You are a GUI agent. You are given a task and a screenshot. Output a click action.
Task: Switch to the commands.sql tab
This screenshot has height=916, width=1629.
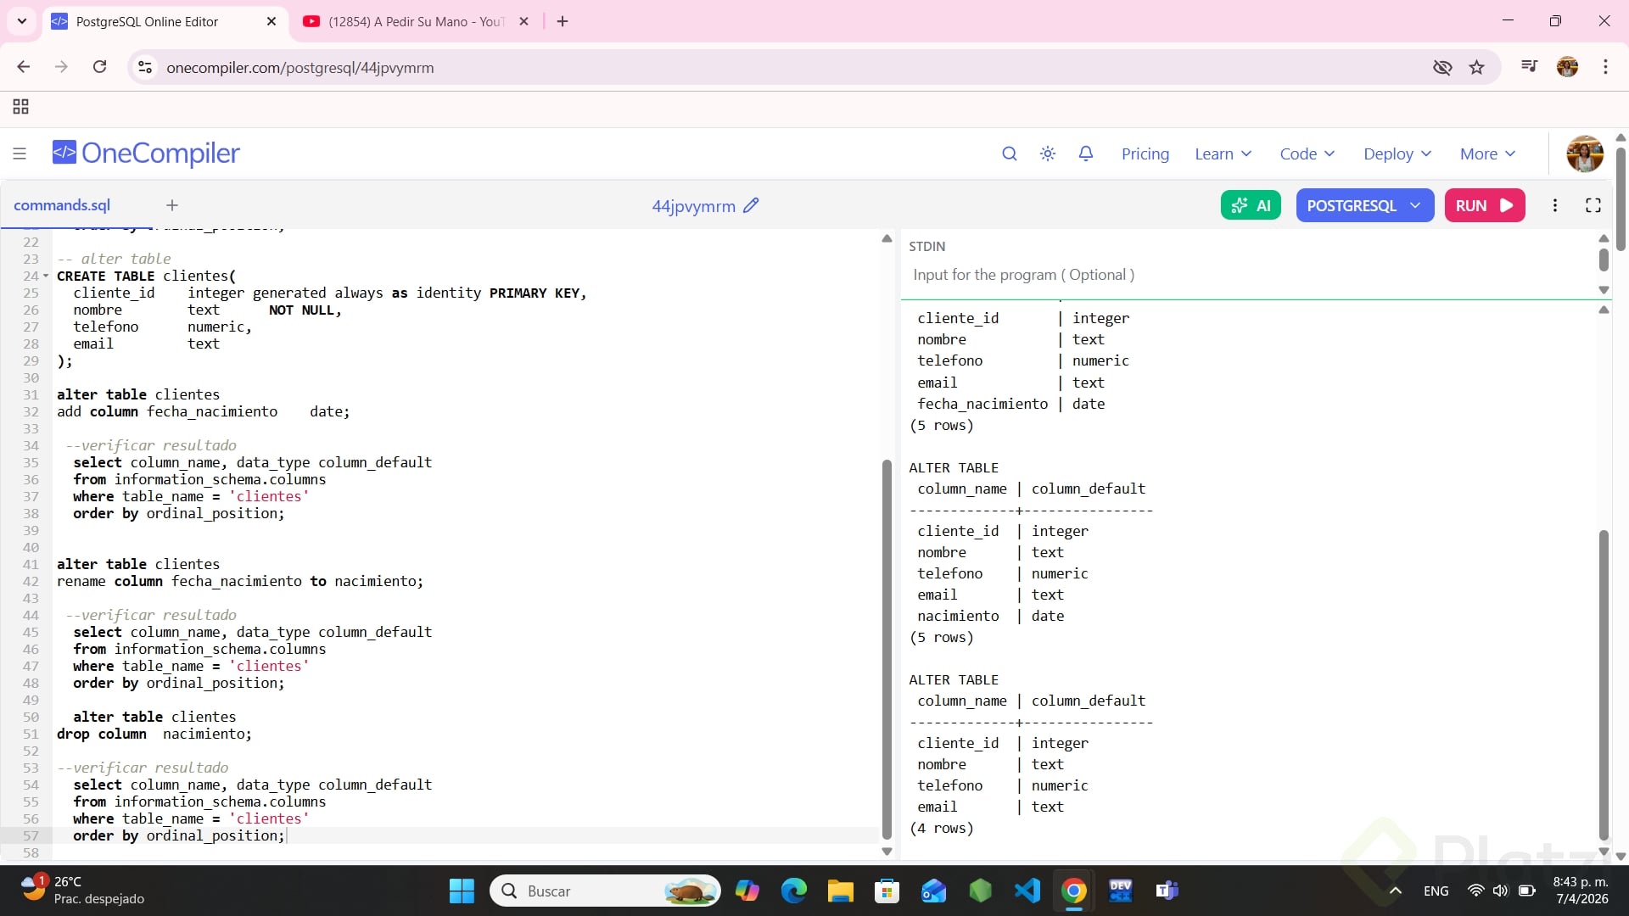[x=62, y=205]
